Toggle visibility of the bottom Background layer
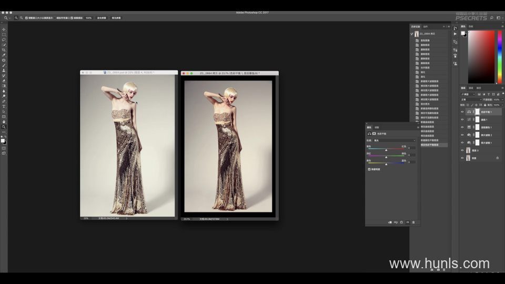This screenshot has width=505, height=284. coord(462,158)
